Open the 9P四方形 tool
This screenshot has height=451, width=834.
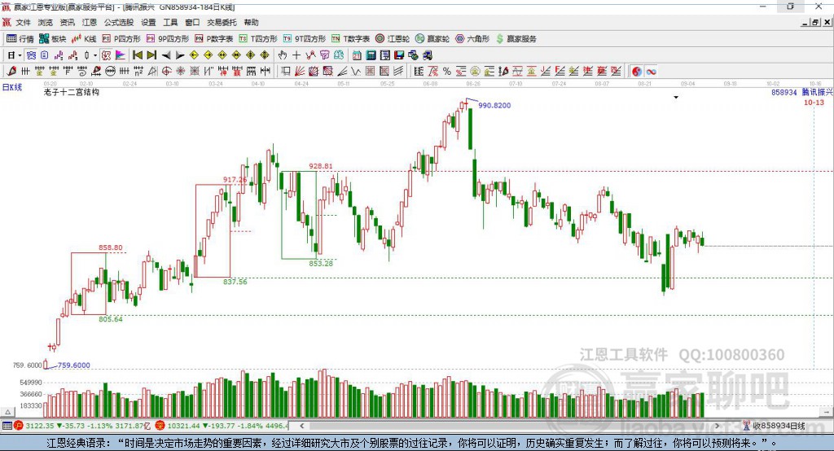pyautogui.click(x=168, y=39)
